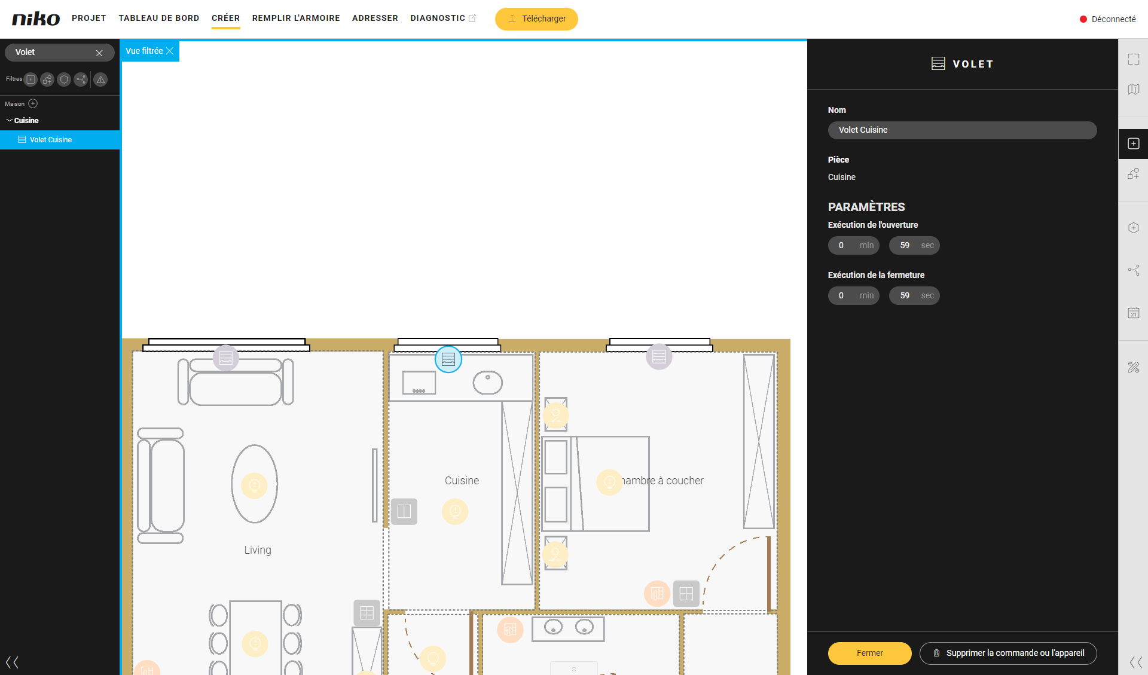Image resolution: width=1148 pixels, height=675 pixels.
Task: Open the REMPLIR L'ARMOIRE menu
Action: click(x=296, y=18)
